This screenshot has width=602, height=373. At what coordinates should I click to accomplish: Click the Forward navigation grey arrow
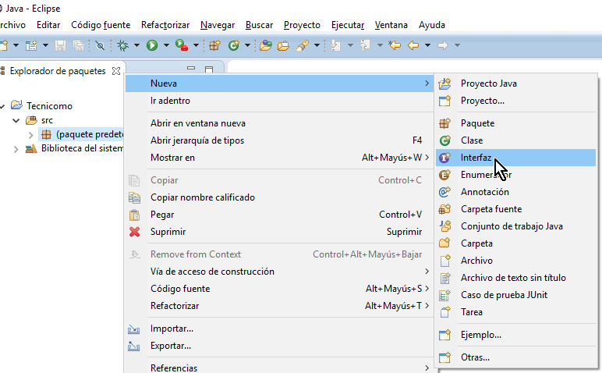pyautogui.click(x=443, y=45)
